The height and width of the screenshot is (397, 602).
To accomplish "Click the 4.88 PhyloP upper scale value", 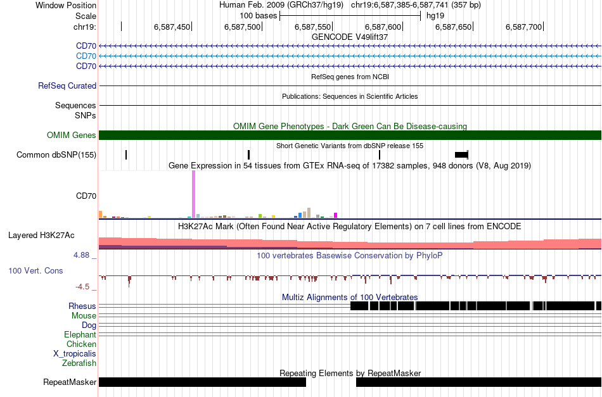I will coord(81,255).
